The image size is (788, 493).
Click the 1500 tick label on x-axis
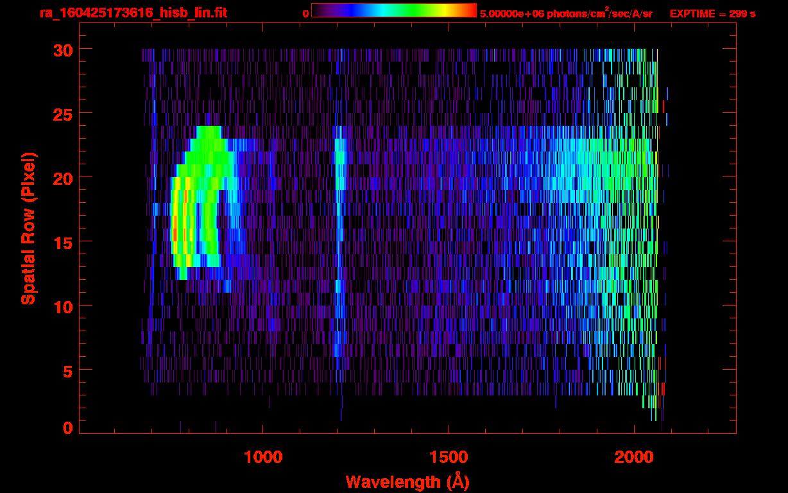click(x=449, y=457)
